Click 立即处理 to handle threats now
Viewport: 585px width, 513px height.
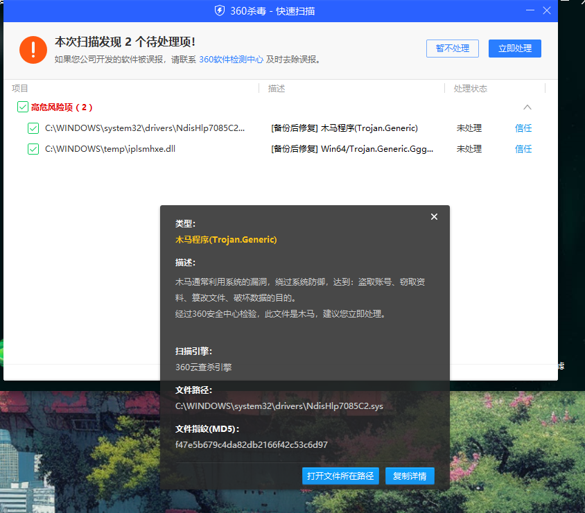coord(515,49)
